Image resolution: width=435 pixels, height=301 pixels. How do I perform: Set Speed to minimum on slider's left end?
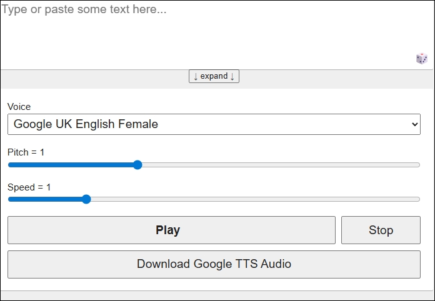click(9, 199)
